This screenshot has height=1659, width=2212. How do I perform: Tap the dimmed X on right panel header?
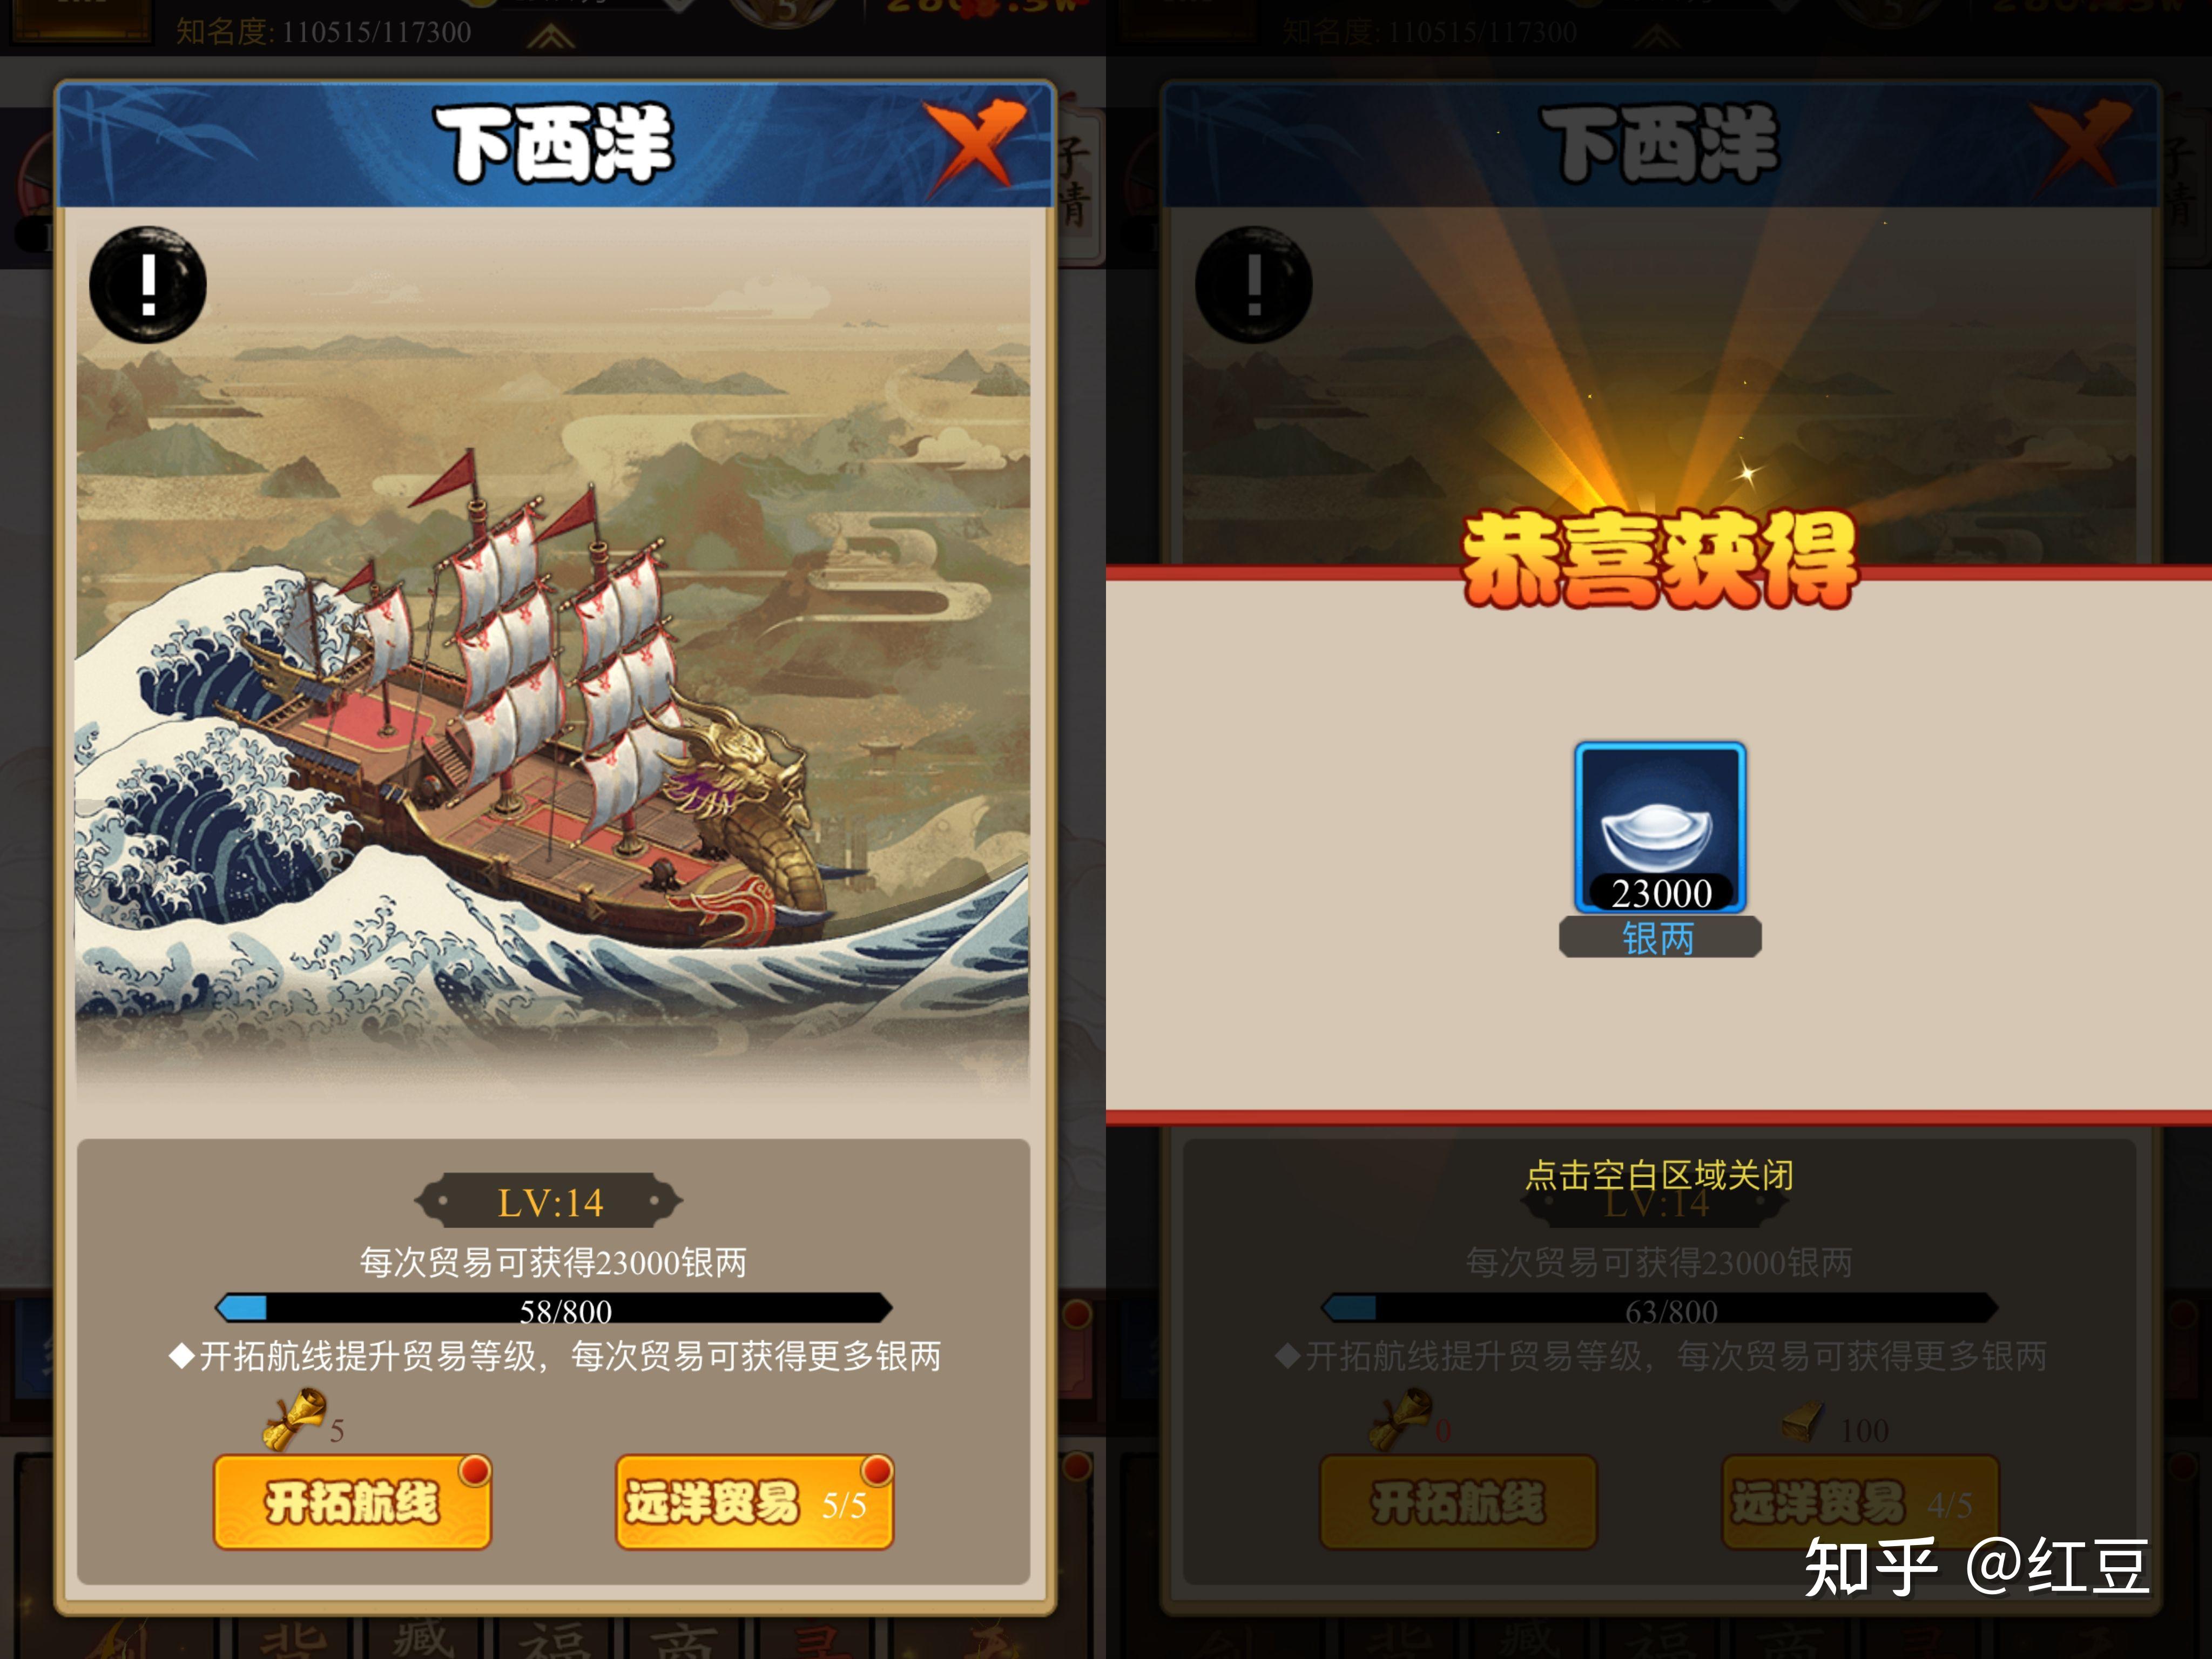point(2082,144)
